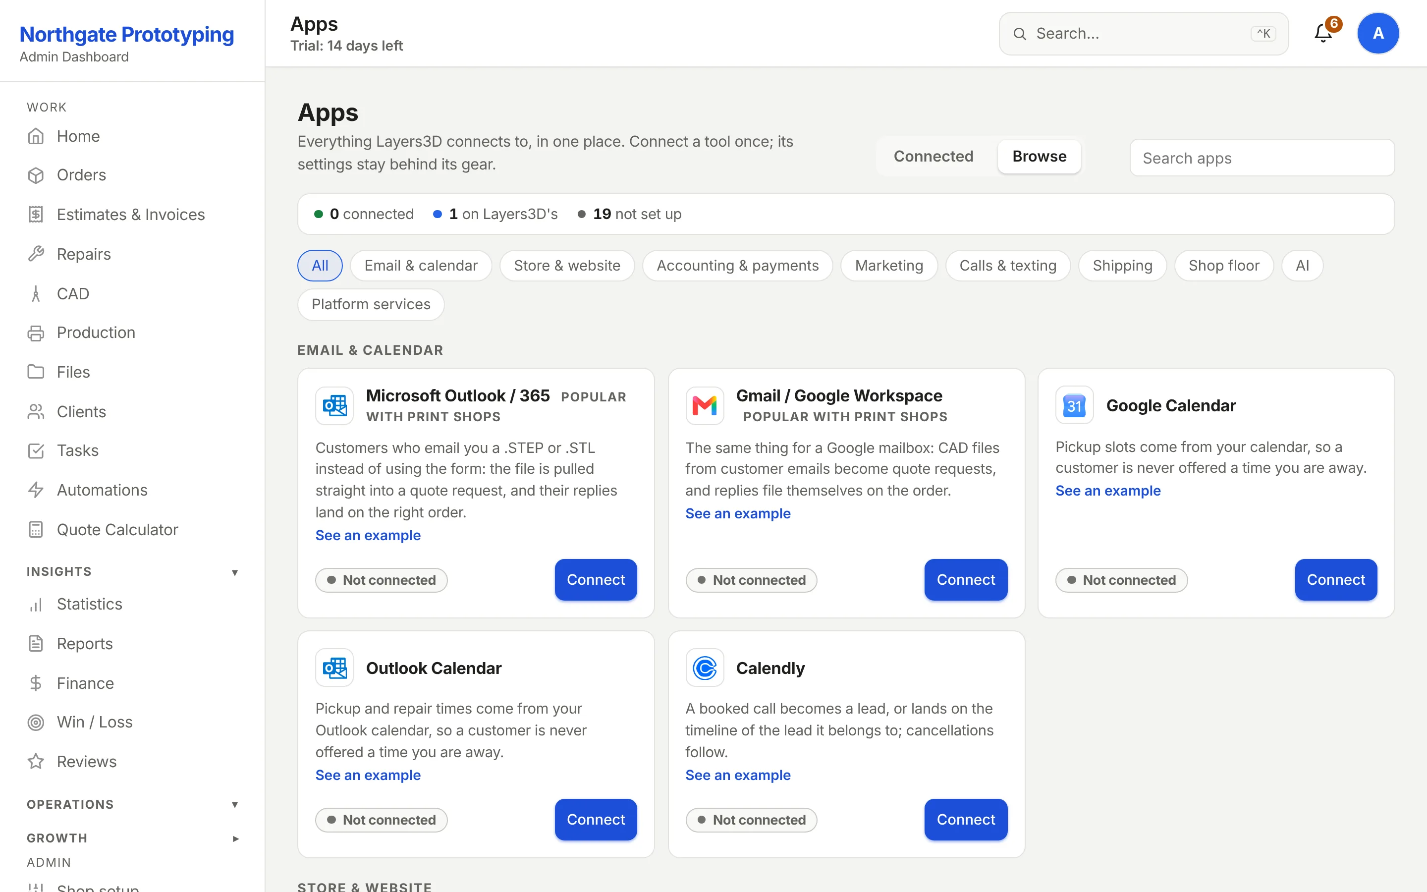Collapse the Operations section
Screen dimensions: 1427x892
click(235, 805)
